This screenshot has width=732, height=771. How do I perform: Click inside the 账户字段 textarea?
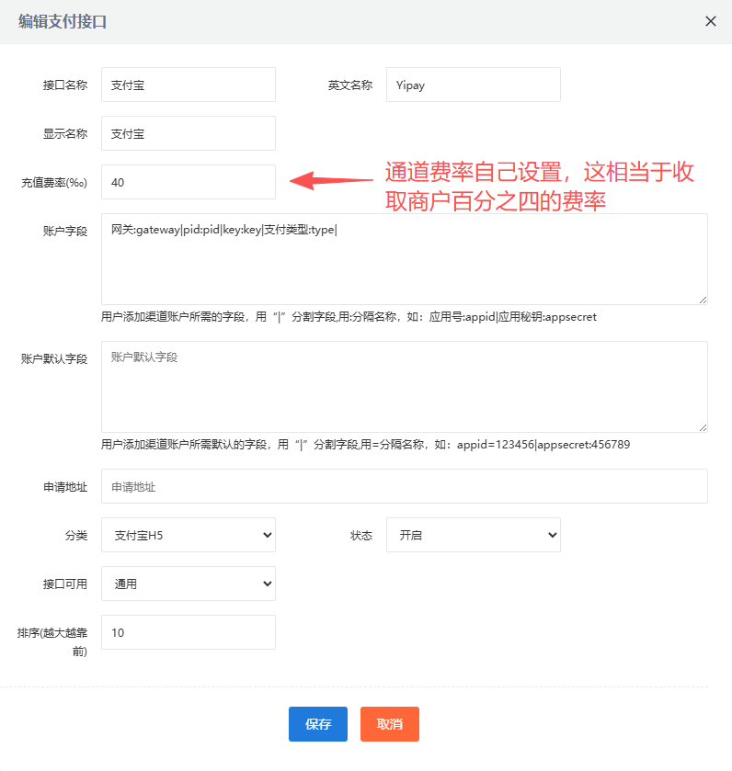404,259
